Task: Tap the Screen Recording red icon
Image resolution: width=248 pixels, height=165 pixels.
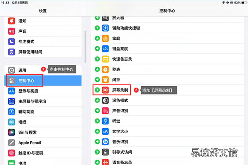Action: pyautogui.click(x=105, y=90)
